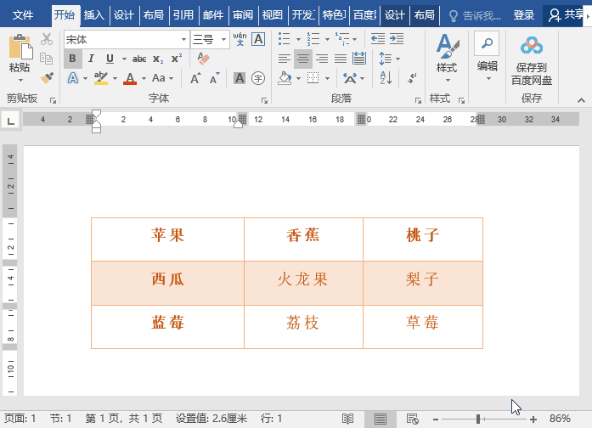The image size is (592, 428).
Task: Switch to Web Layout view
Action: (x=412, y=419)
